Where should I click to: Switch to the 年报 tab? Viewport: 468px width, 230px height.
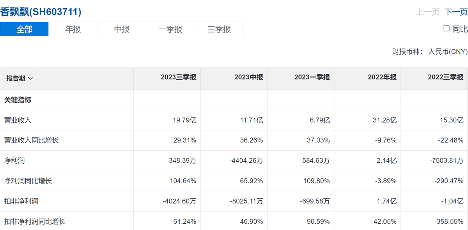click(73, 29)
